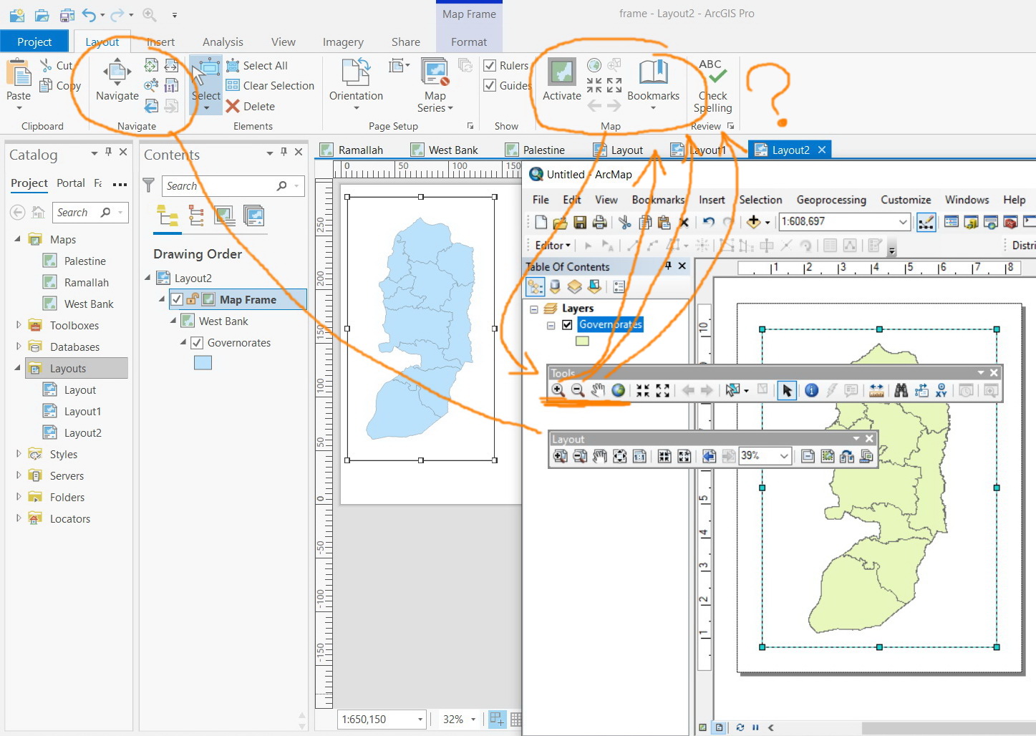Click List By Drawing Order in Contents
This screenshot has width=1036, height=736.
168,216
